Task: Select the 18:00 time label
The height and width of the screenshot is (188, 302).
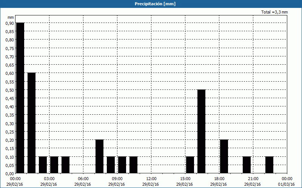Action: point(219,179)
